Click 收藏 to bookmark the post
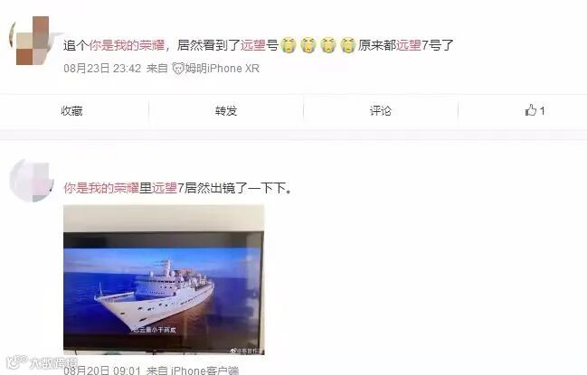The height and width of the screenshot is (375, 587). pos(71,110)
